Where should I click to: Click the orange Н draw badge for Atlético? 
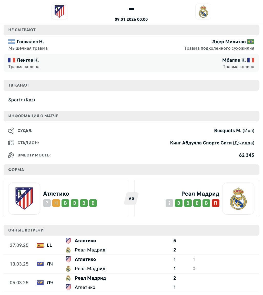pyautogui.click(x=56, y=203)
